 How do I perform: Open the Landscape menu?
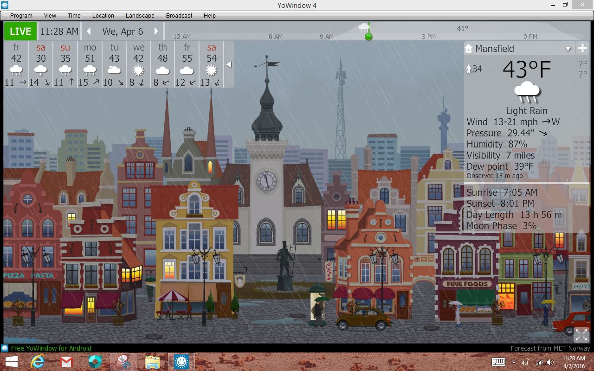140,15
